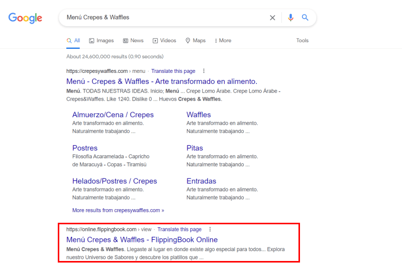
Task: Click the Filosofía Acaramelada - Capricho description
Action: pos(111,160)
